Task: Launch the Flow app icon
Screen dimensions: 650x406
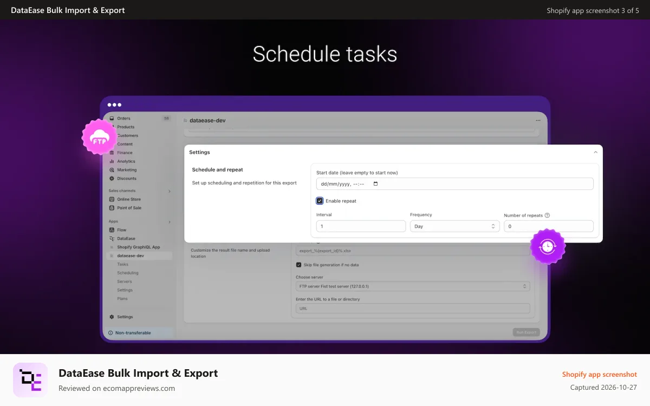Action: pos(112,230)
